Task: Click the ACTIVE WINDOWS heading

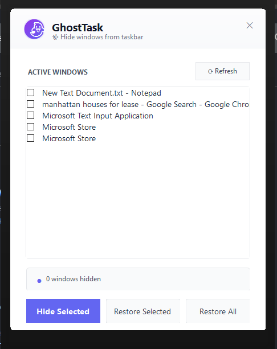Action: 58,72
